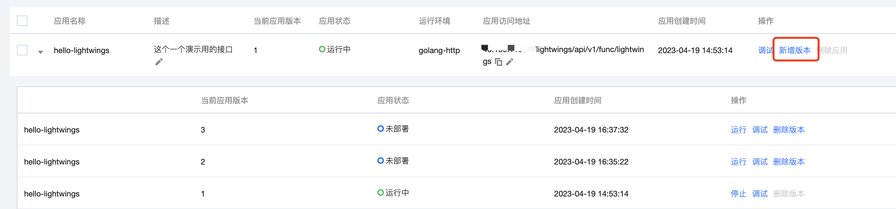Delete version 2 with 删除版本
This screenshot has height=209, width=896.
[x=789, y=162]
